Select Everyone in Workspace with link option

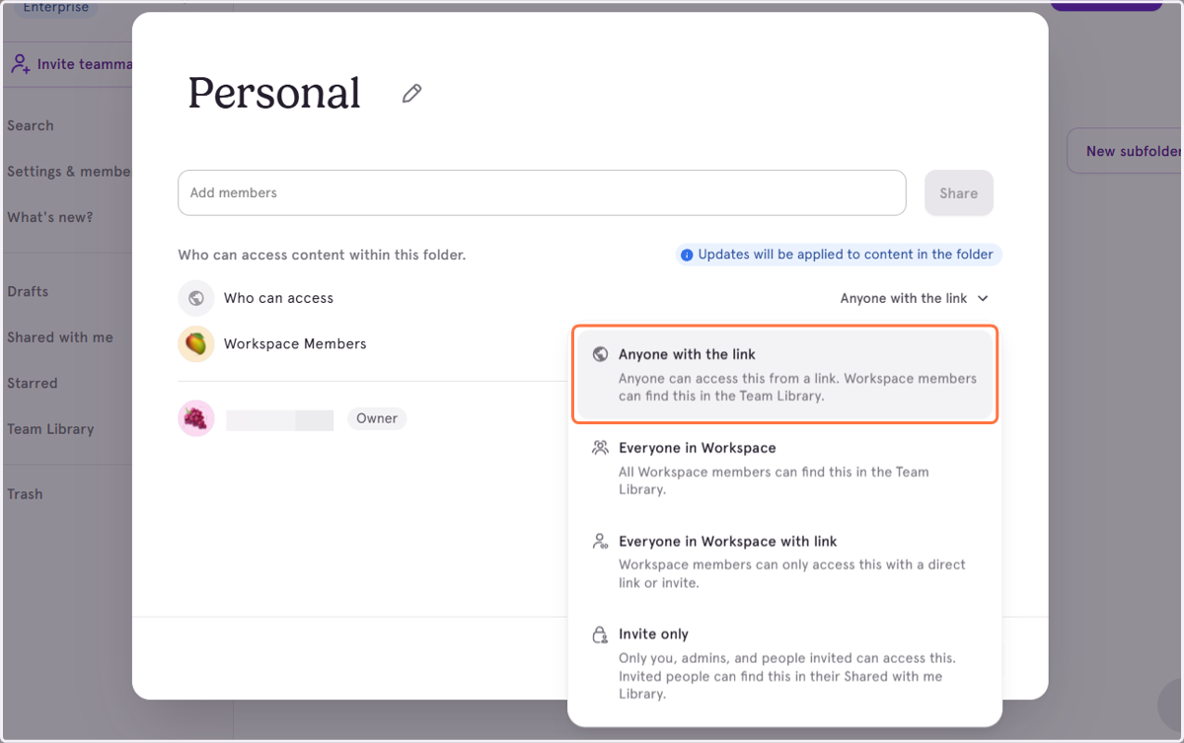coord(785,561)
